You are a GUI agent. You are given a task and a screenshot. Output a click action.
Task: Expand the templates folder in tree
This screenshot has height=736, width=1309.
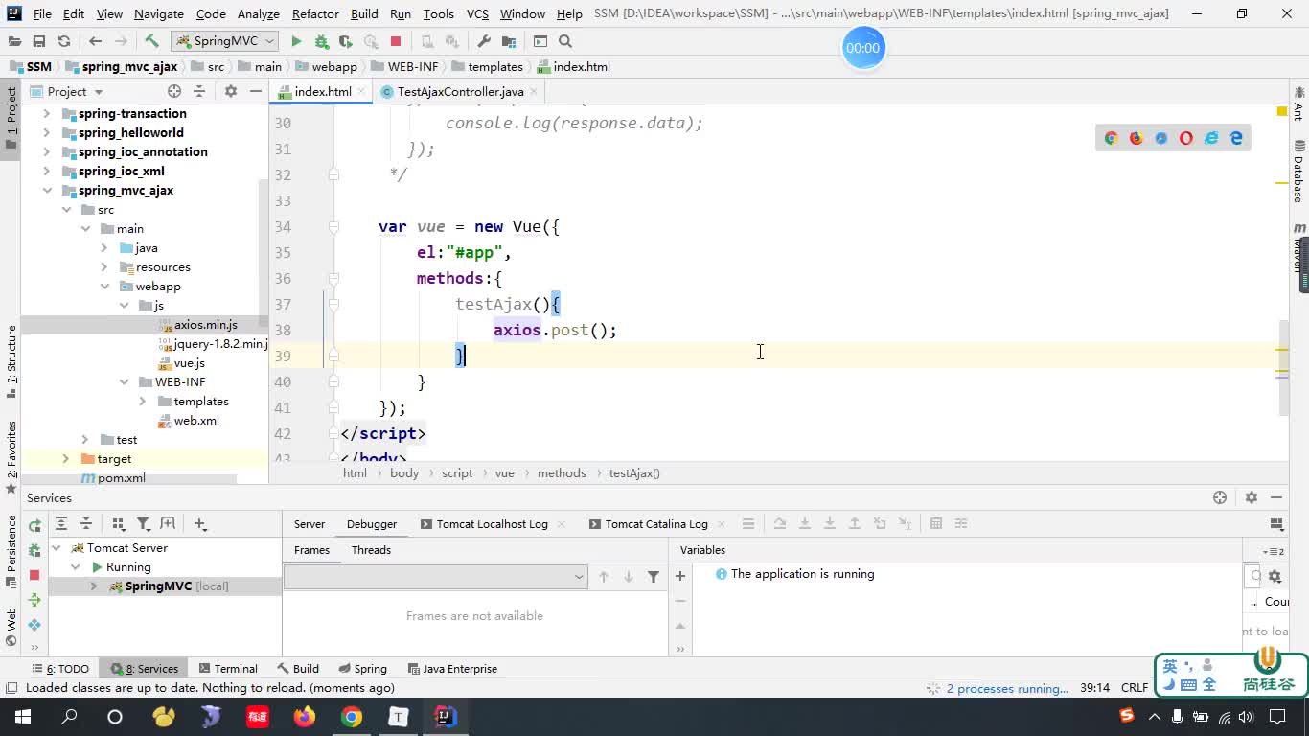coord(143,401)
